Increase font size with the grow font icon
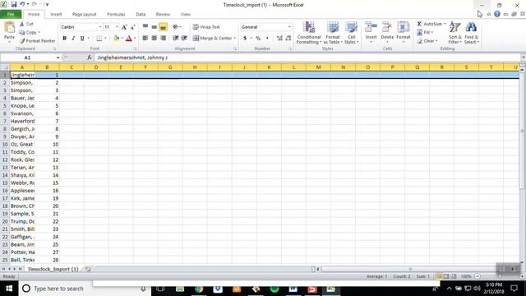This screenshot has width=526, height=296. (124, 27)
